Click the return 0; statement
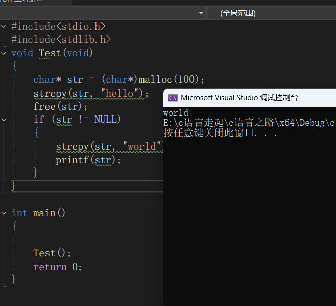Image resolution: width=336 pixels, height=306 pixels. (58, 267)
